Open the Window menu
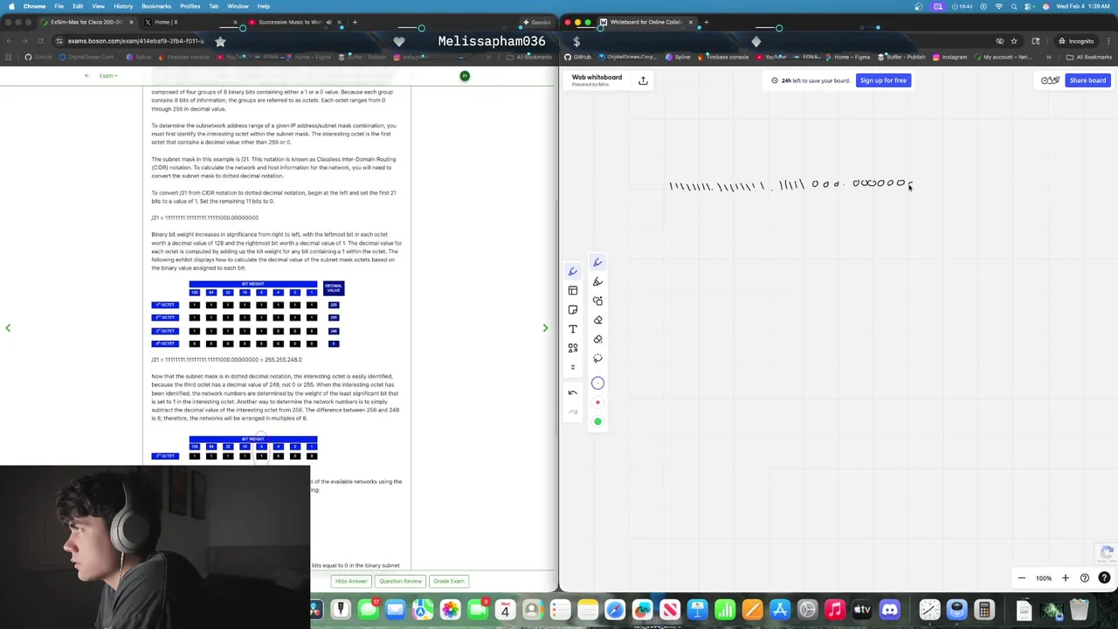Viewport: 1118px width, 629px height. tap(238, 6)
